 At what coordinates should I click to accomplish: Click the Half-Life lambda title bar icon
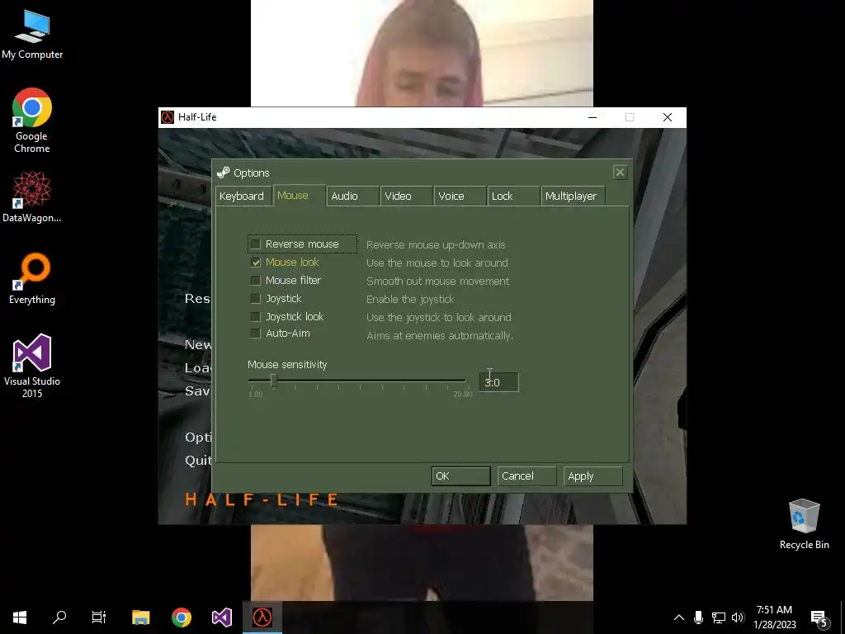pos(168,117)
